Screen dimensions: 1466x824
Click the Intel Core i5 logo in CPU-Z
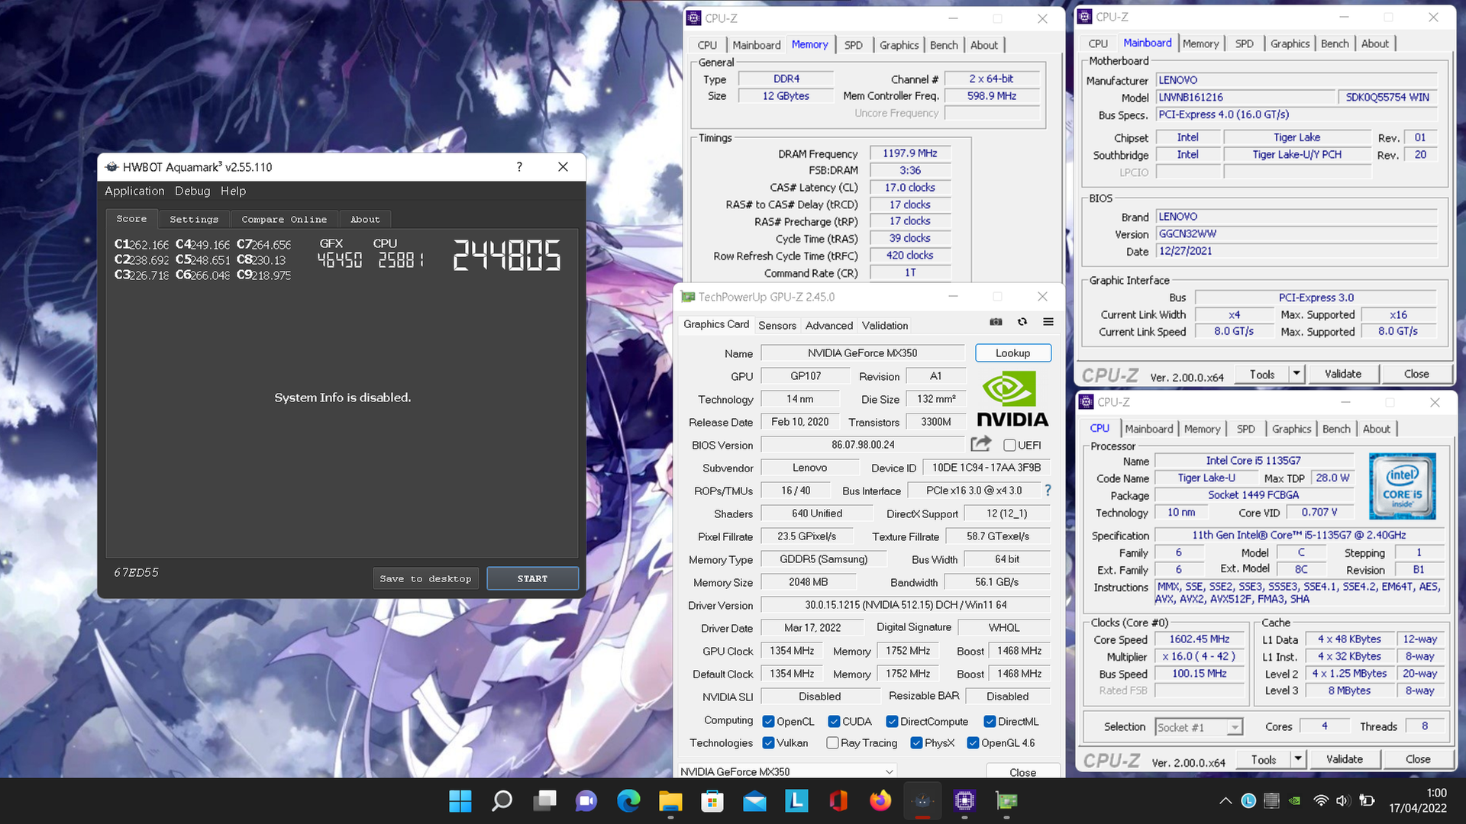coord(1402,486)
